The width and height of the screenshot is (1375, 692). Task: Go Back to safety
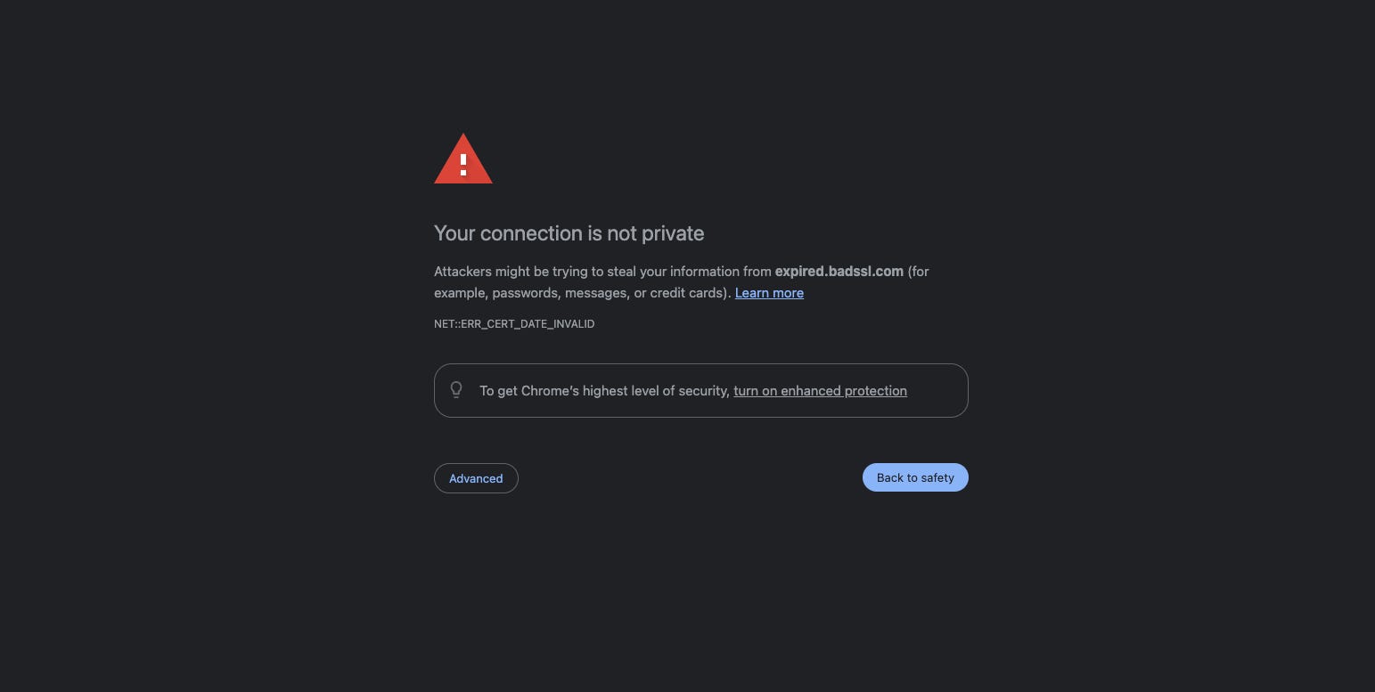pos(915,477)
